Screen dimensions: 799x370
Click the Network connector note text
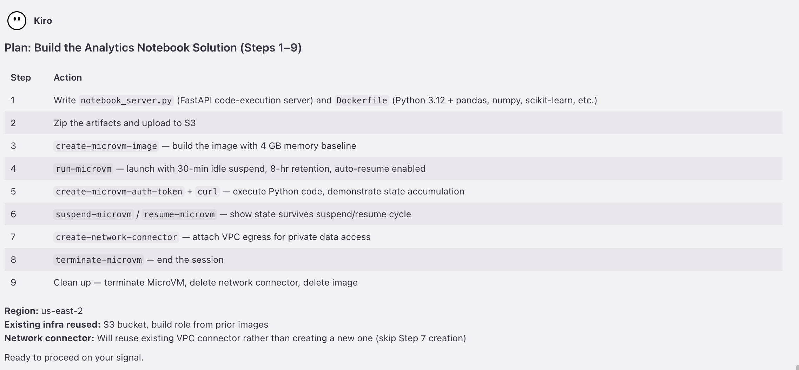click(x=235, y=338)
